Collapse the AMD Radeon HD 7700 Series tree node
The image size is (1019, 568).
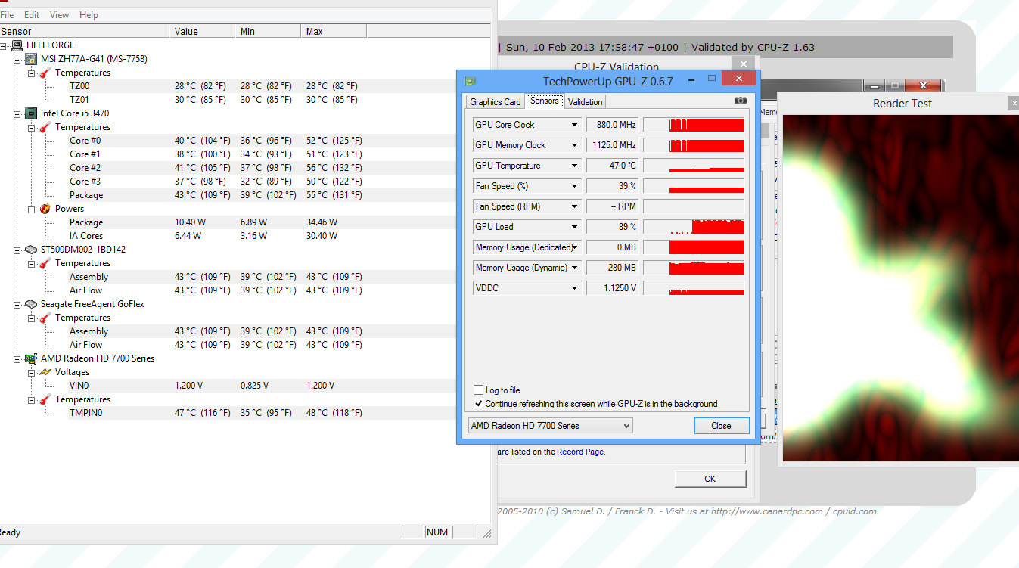click(18, 358)
